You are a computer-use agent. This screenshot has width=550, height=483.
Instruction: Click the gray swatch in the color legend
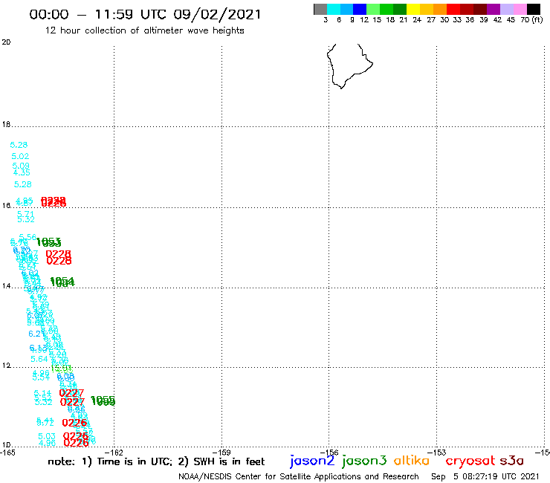click(x=320, y=9)
